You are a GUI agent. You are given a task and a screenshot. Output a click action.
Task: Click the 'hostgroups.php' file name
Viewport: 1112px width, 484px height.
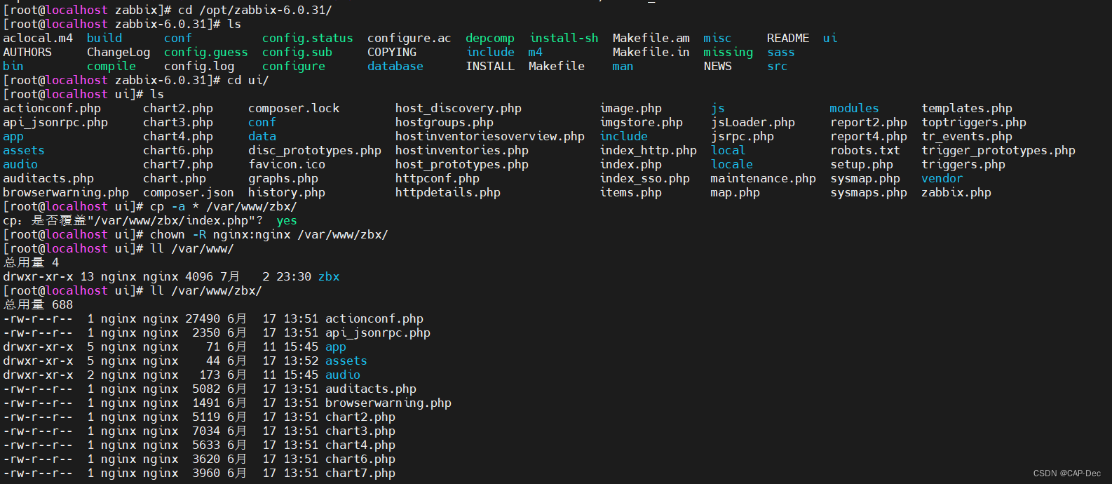(x=445, y=122)
